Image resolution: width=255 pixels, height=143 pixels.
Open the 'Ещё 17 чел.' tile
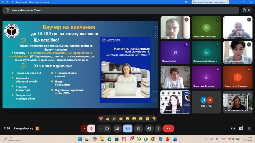[206, 102]
